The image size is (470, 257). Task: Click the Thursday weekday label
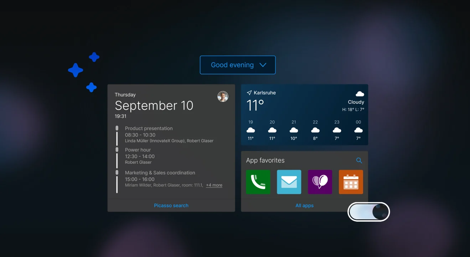click(125, 95)
